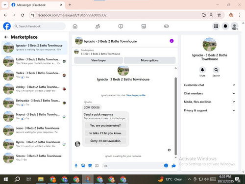Bookmark this page with star icon

coord(219,15)
